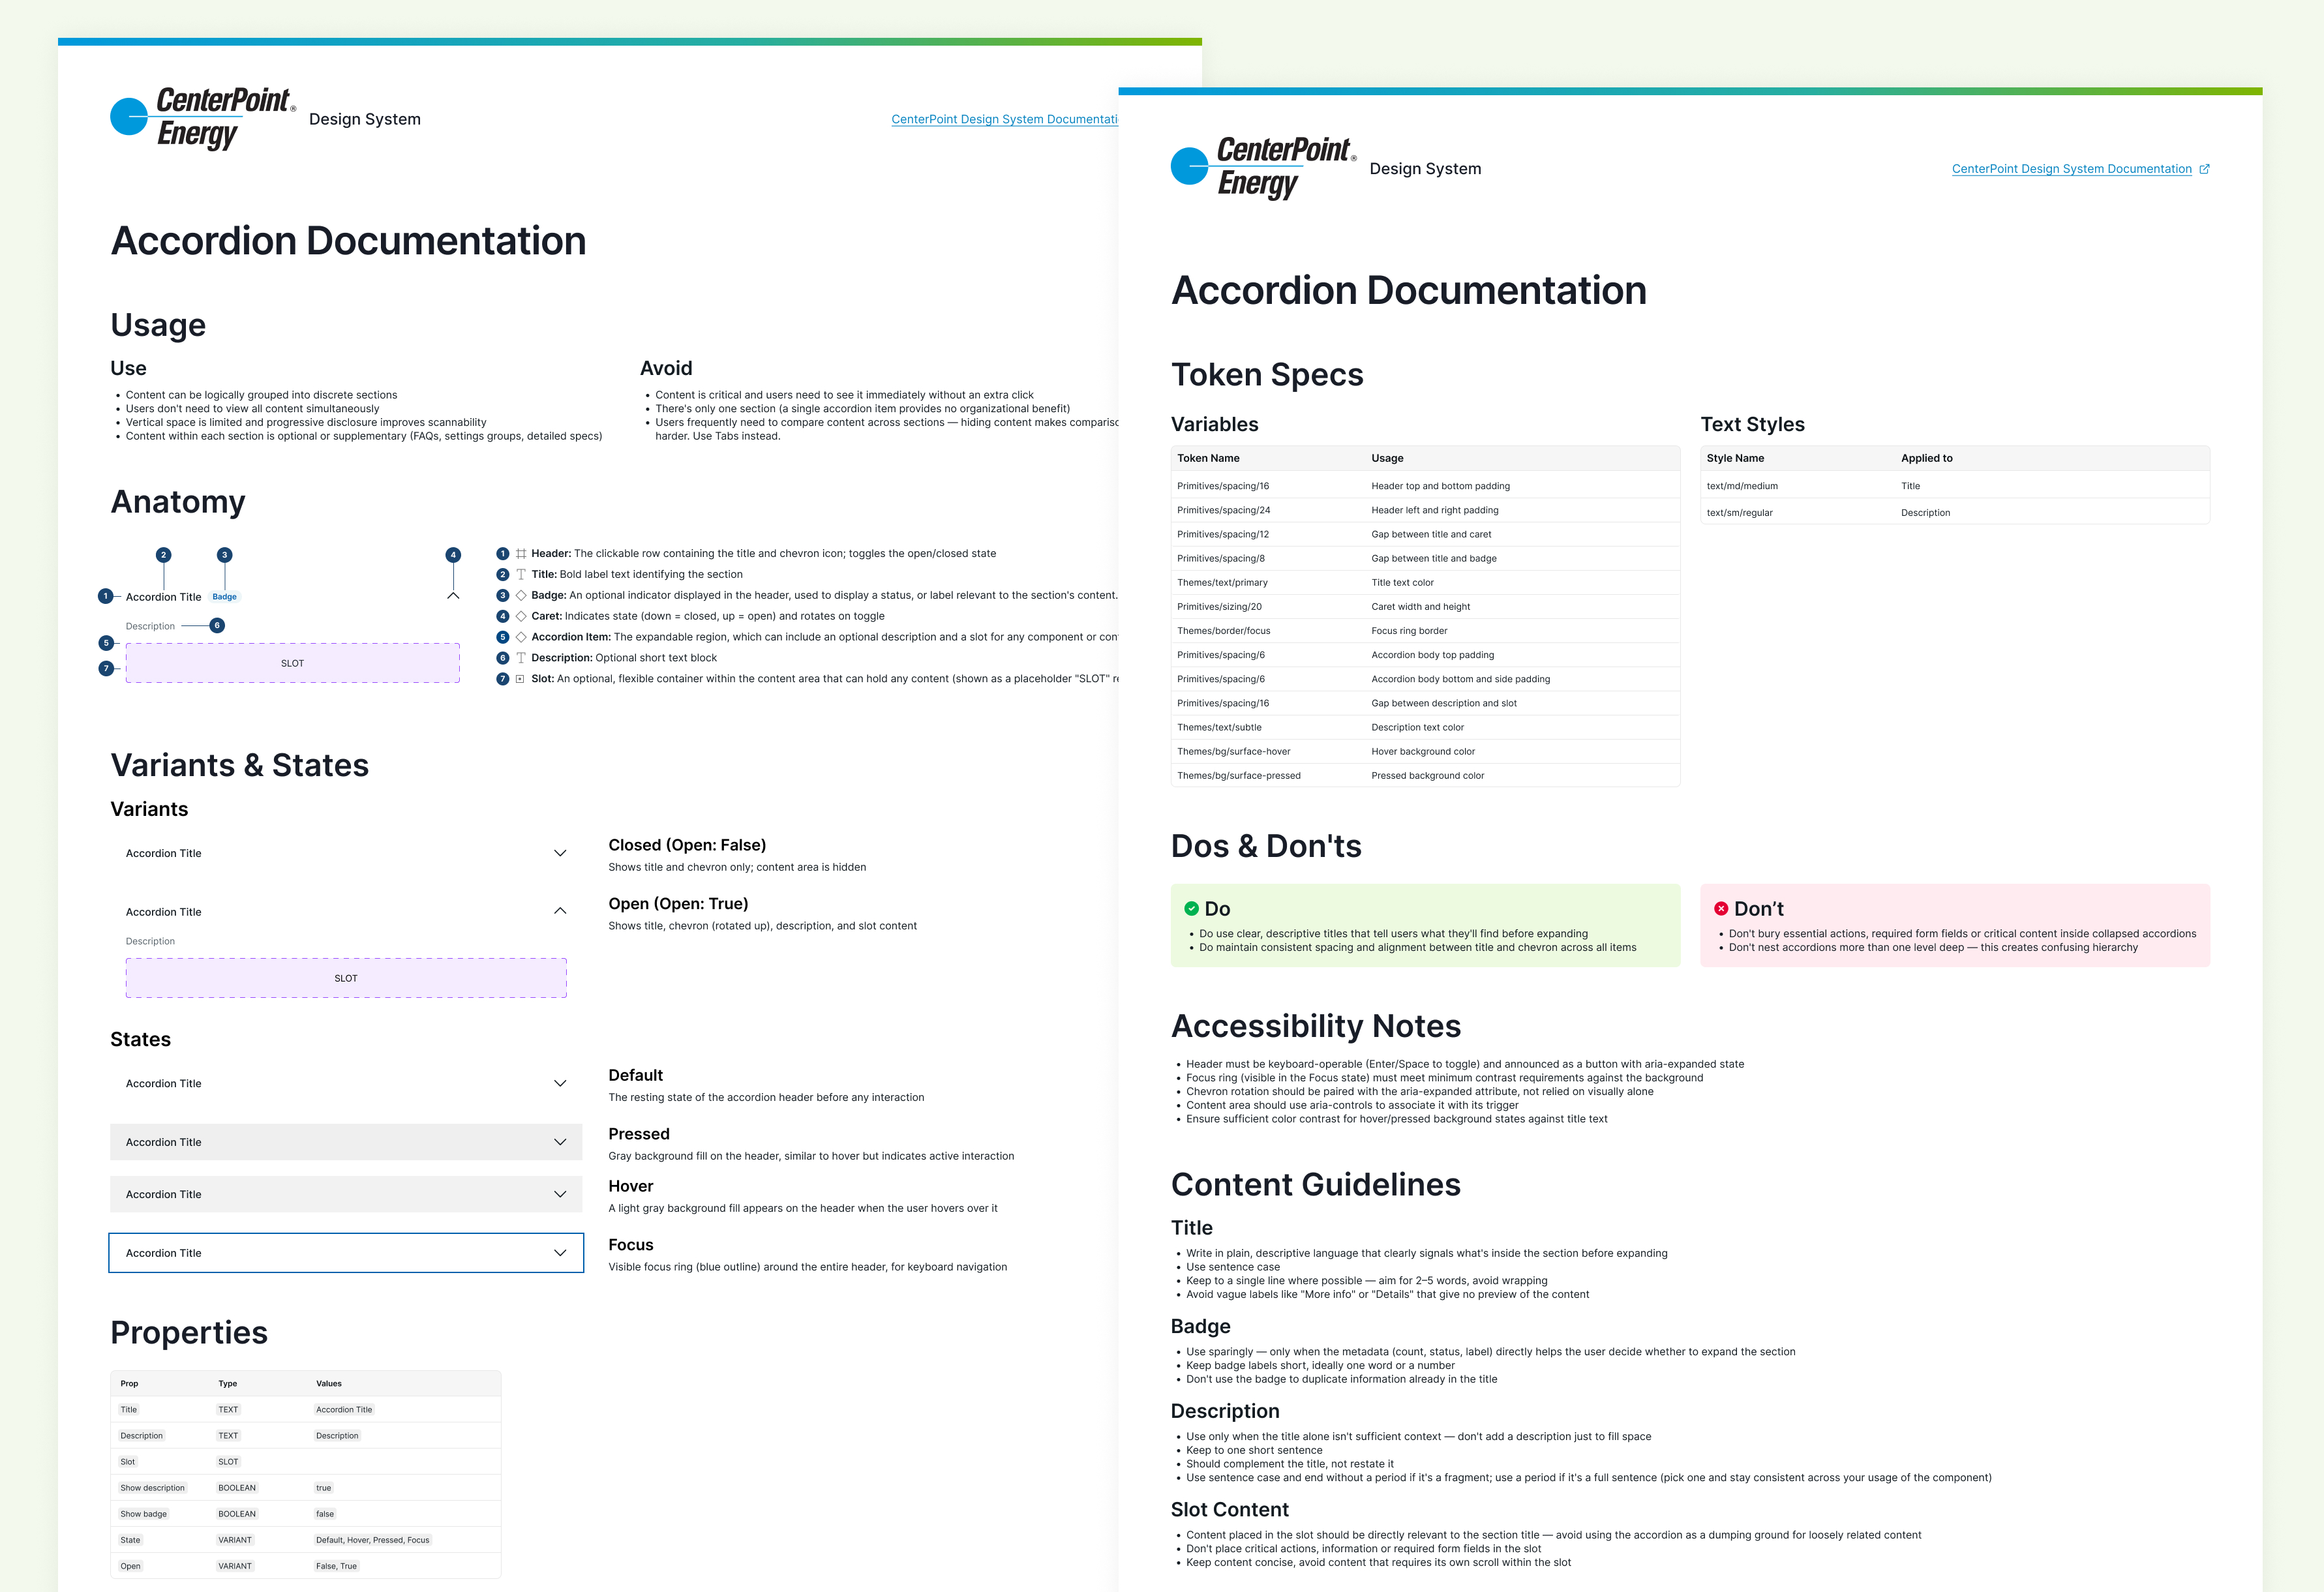2324x1592 pixels.
Task: Click the Applied to column header
Action: (x=1926, y=458)
